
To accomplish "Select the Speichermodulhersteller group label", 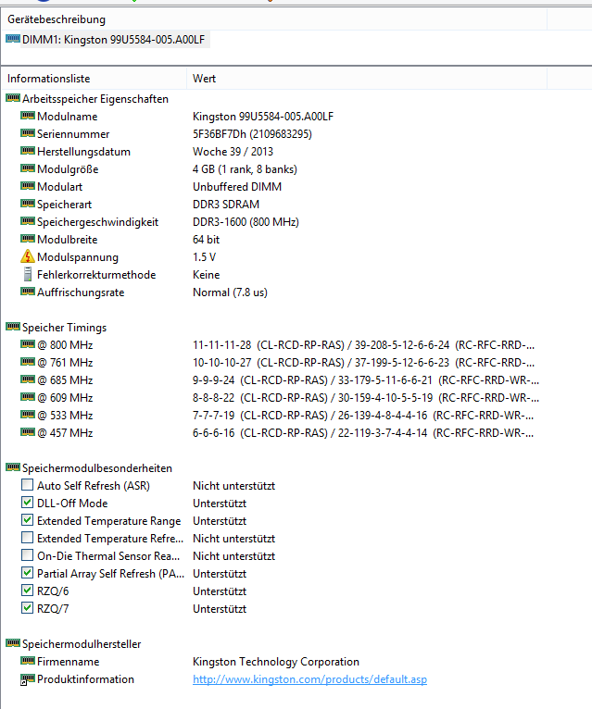I will (82, 644).
